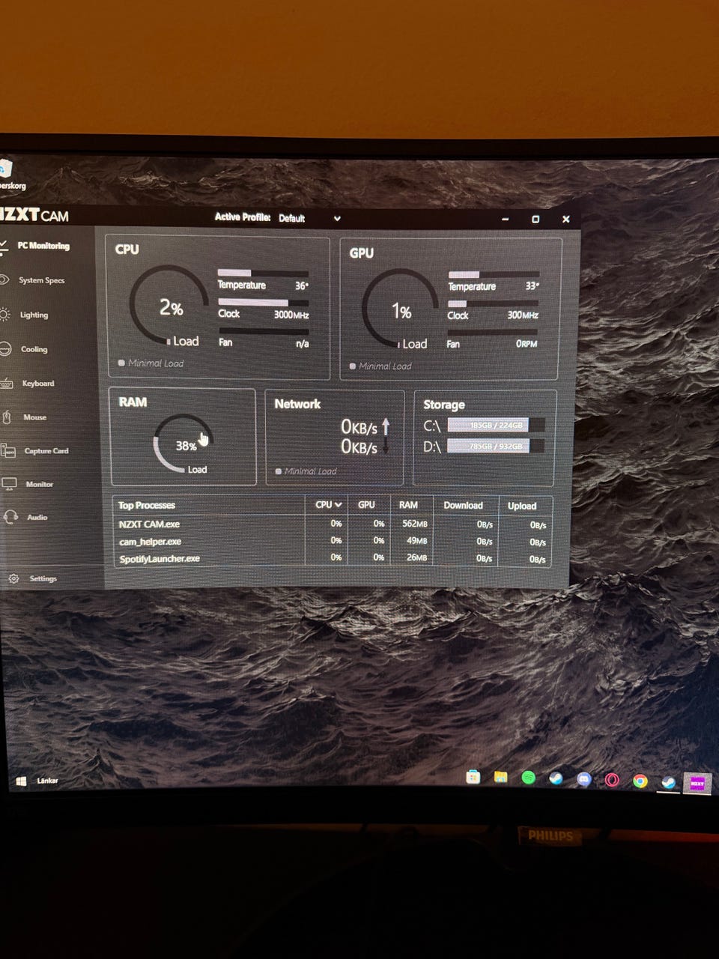Open Microsoft Store from the taskbar

473,778
